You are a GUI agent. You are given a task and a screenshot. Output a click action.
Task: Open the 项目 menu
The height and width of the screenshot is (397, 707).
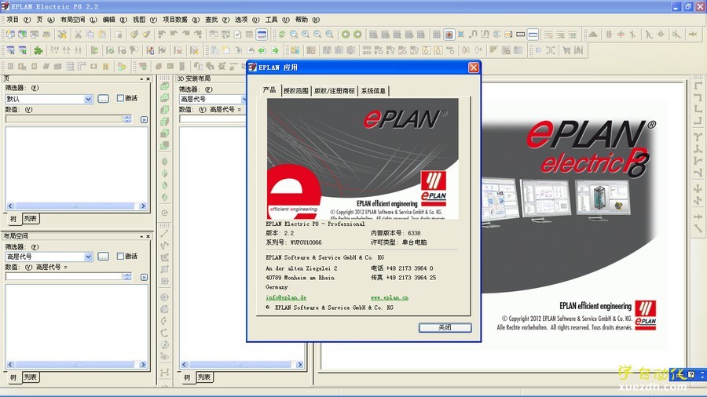click(x=19, y=20)
